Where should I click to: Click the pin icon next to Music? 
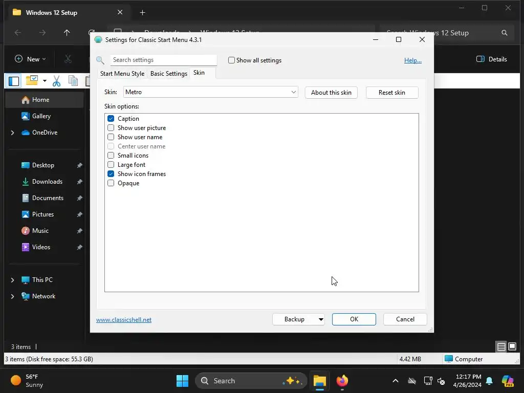79,231
